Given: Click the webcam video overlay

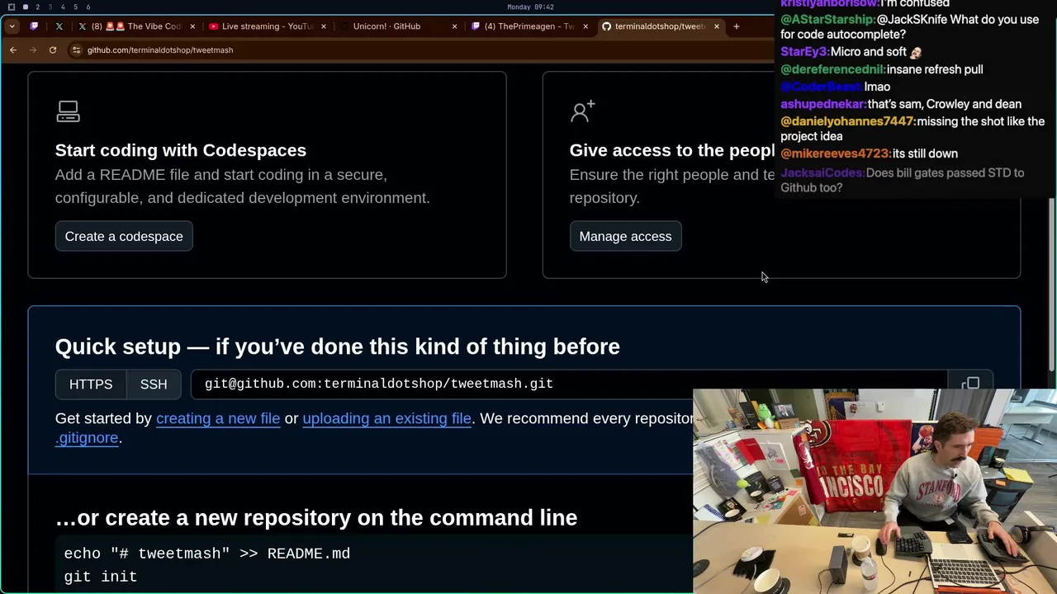Looking at the screenshot, I should click(875, 492).
